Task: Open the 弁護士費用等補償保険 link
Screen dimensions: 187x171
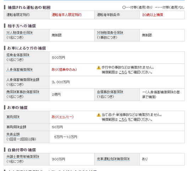Action: pos(23,157)
